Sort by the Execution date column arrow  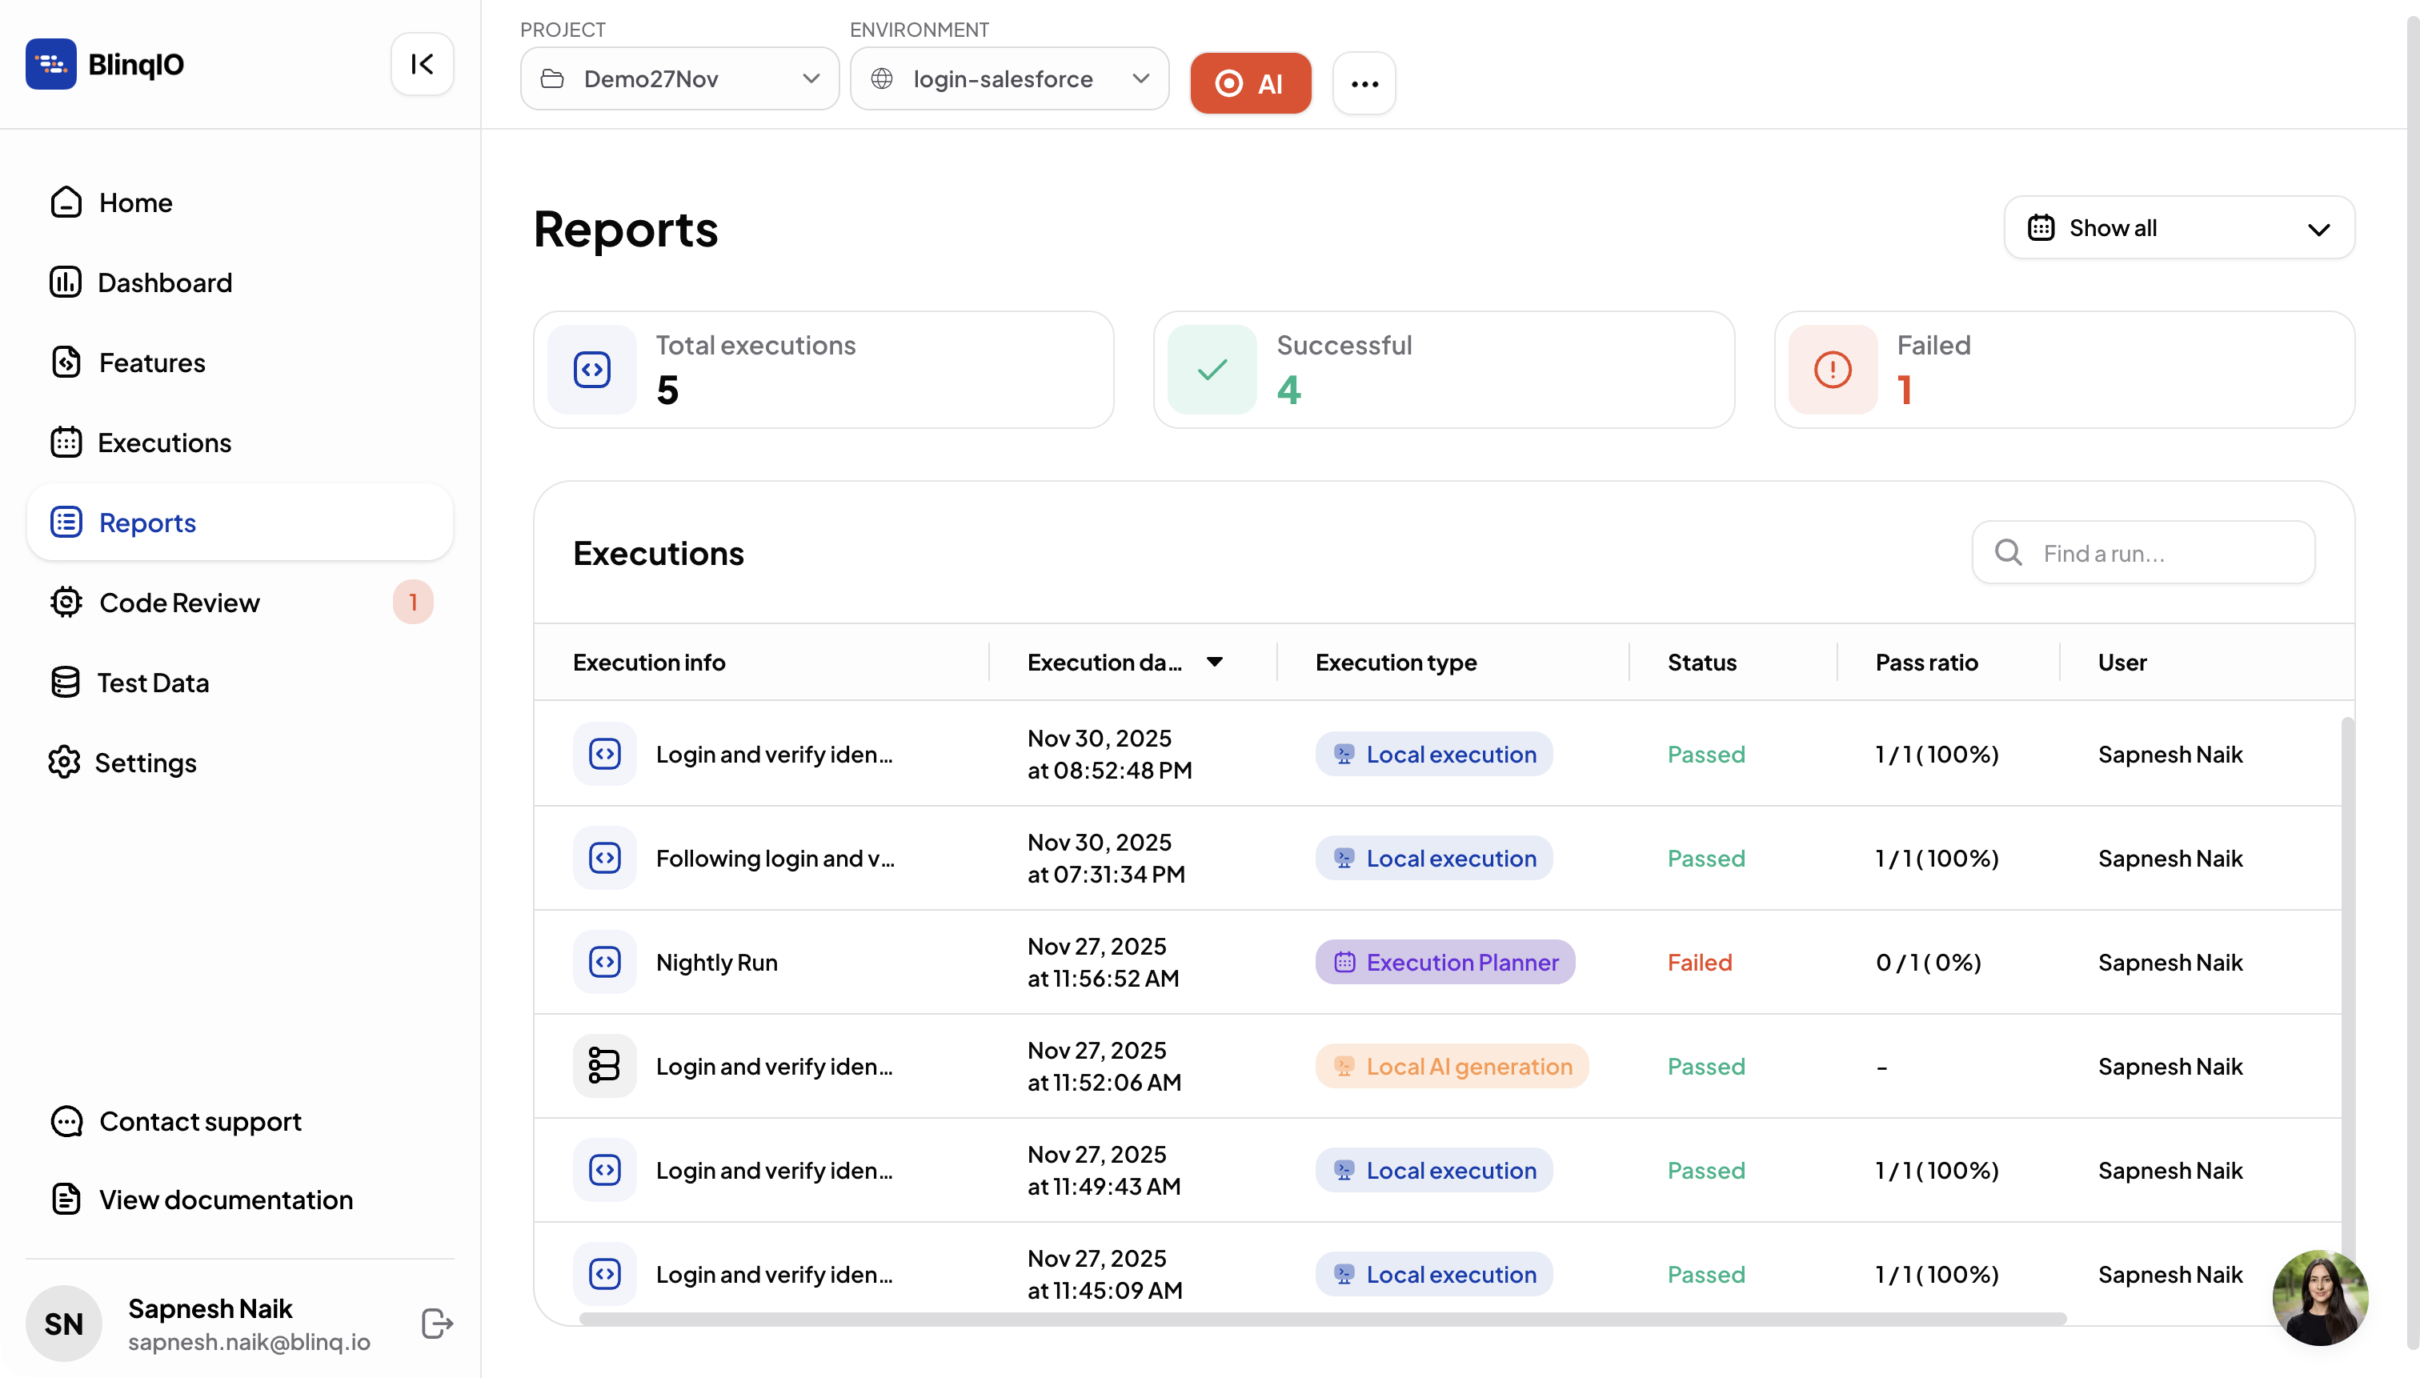point(1214,663)
